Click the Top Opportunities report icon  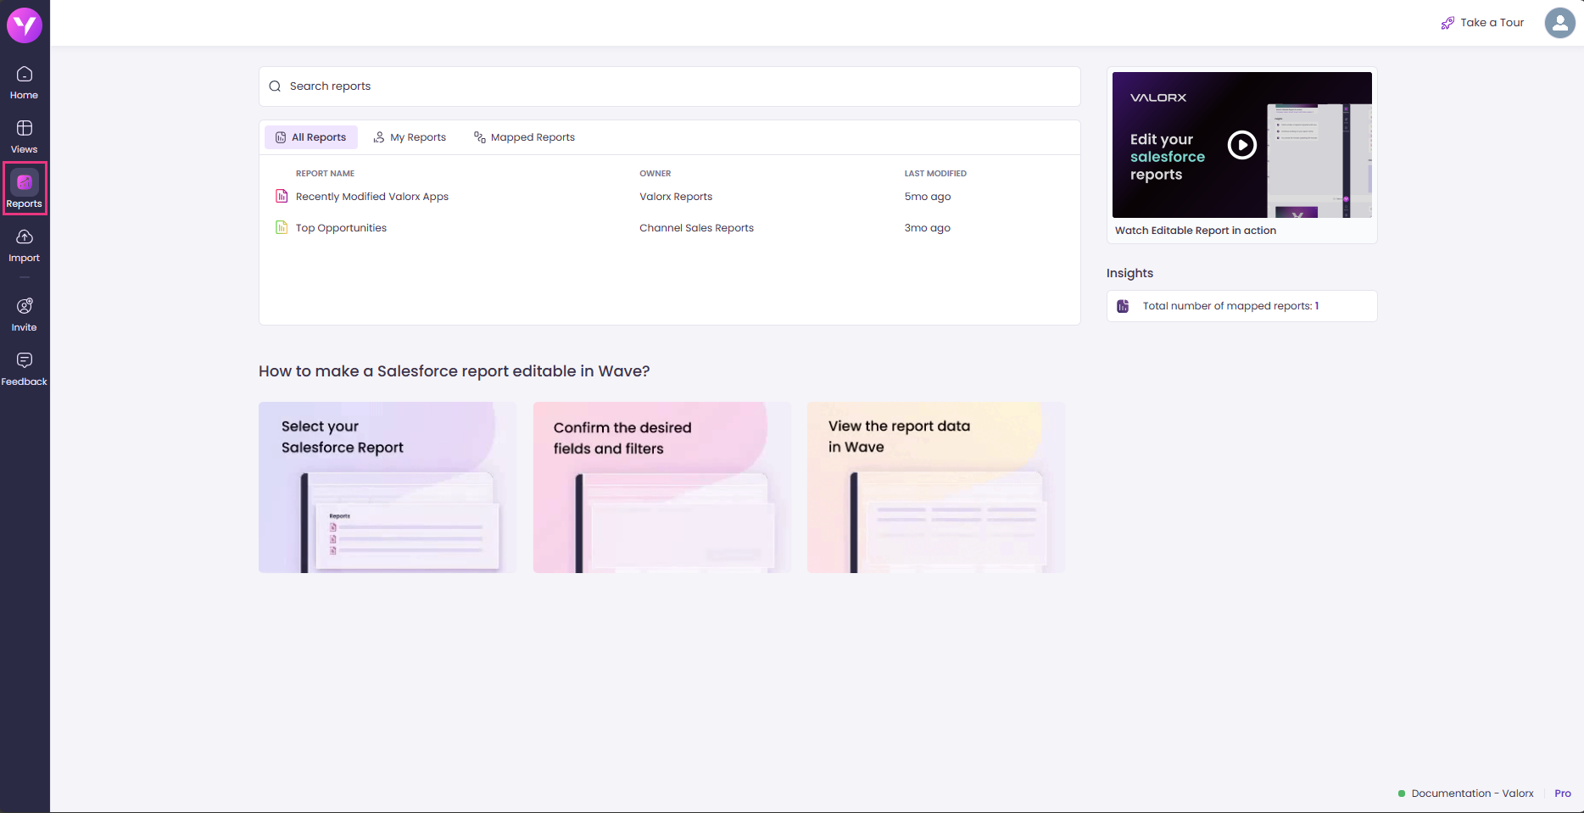tap(282, 227)
